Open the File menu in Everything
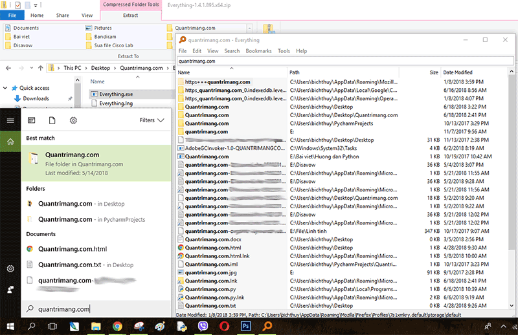This screenshot has height=335, width=518. pyautogui.click(x=183, y=51)
